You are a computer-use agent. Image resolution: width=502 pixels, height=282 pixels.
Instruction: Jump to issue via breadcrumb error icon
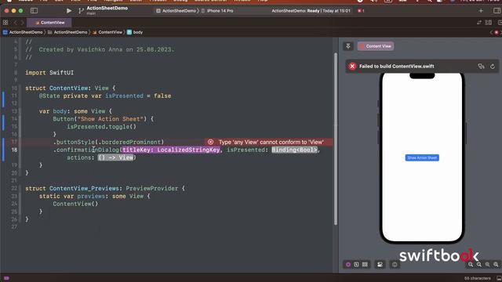497,32
